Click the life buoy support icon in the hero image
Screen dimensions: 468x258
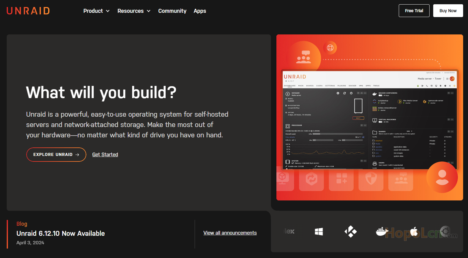pyautogui.click(x=330, y=48)
